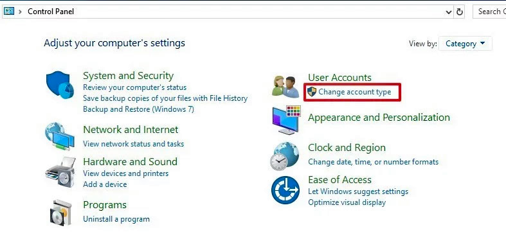Click the Ease of Access icon

[x=285, y=190]
